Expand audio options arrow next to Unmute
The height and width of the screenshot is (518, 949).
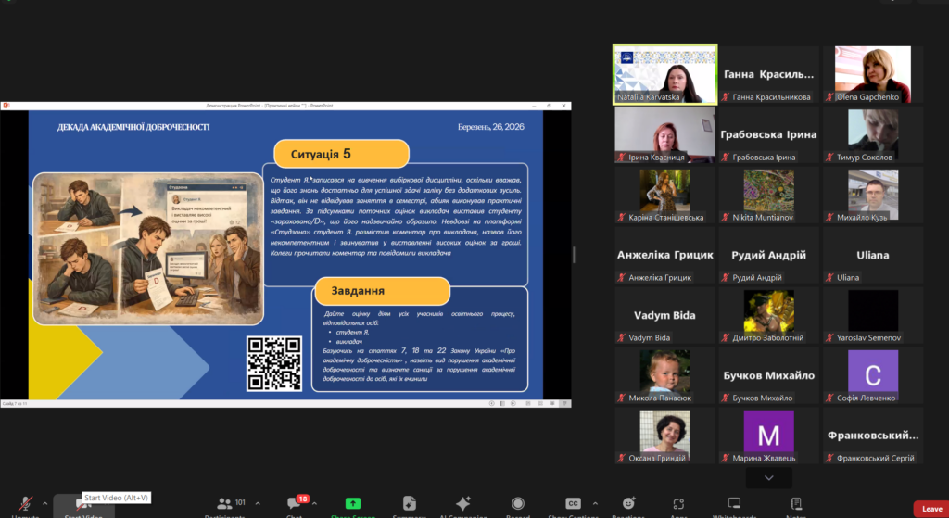pyautogui.click(x=44, y=503)
